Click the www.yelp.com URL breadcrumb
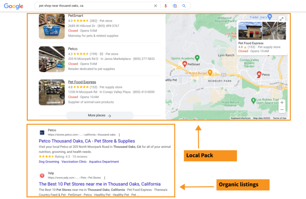 (74, 178)
